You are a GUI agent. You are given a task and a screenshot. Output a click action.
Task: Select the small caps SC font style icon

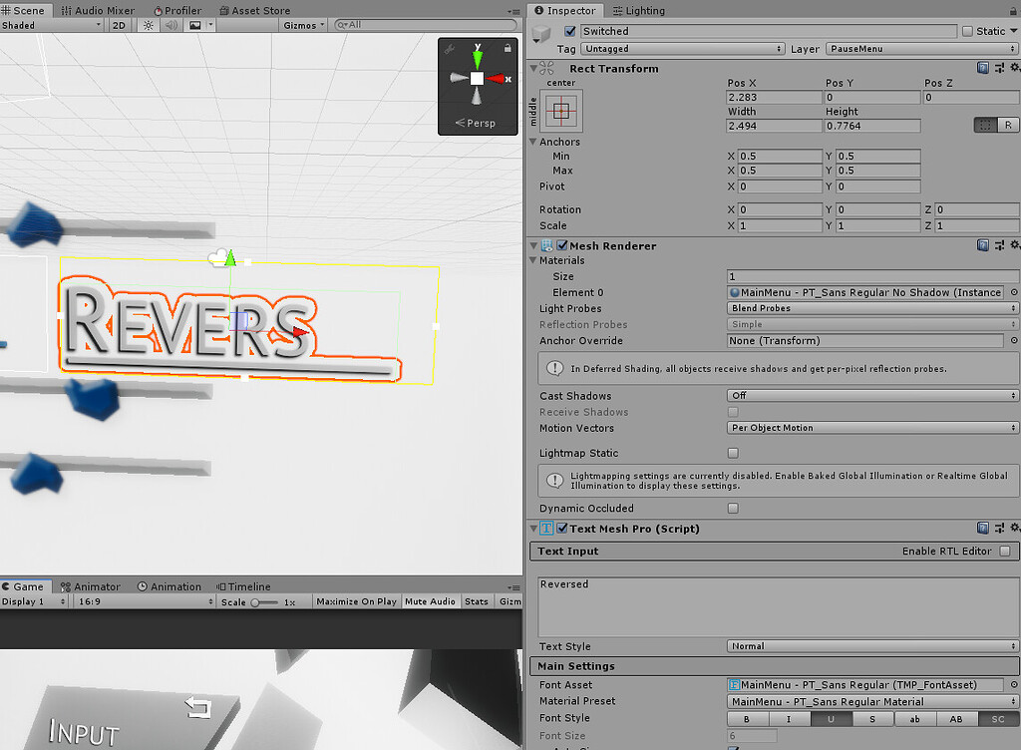point(997,719)
